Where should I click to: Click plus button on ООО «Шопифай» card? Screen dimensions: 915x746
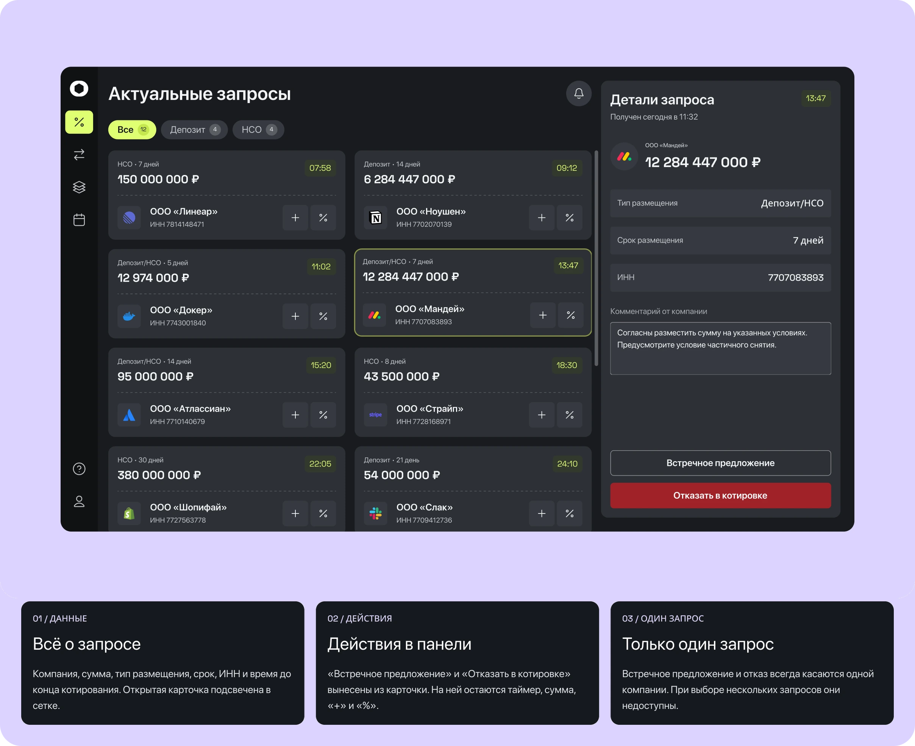point(295,513)
